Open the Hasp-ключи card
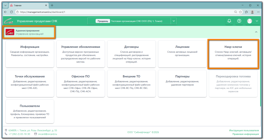264x140 pixels. 233,54
